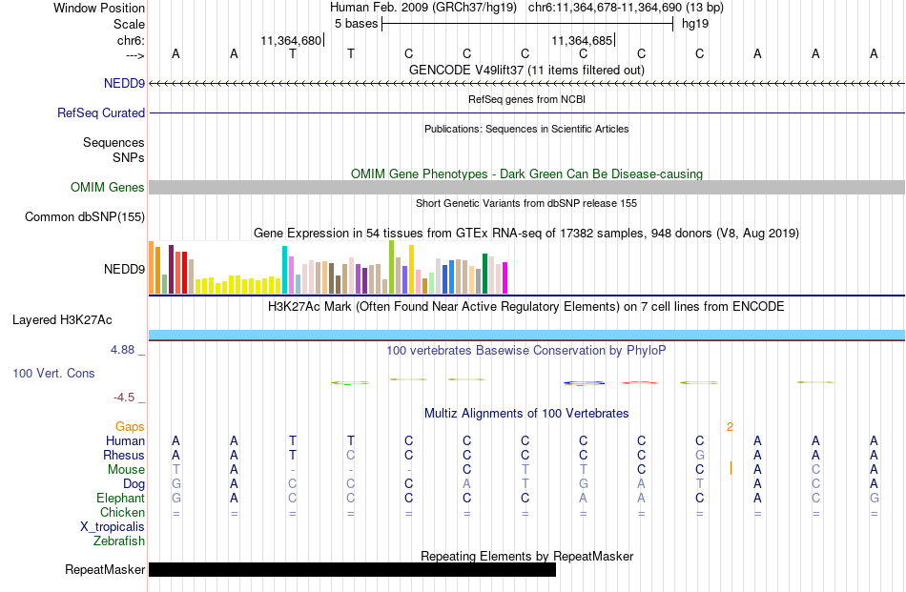Open the RefSeq Curated track label
The height and width of the screenshot is (592, 906).
pos(100,112)
